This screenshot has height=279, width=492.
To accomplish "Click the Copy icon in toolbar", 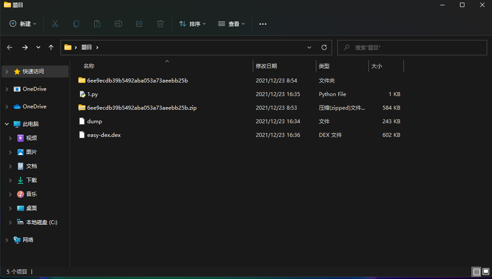I will [76, 24].
